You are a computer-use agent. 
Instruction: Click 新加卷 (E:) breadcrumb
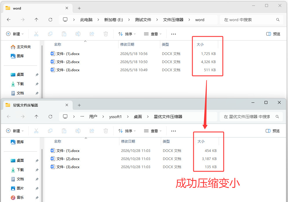click(x=114, y=20)
